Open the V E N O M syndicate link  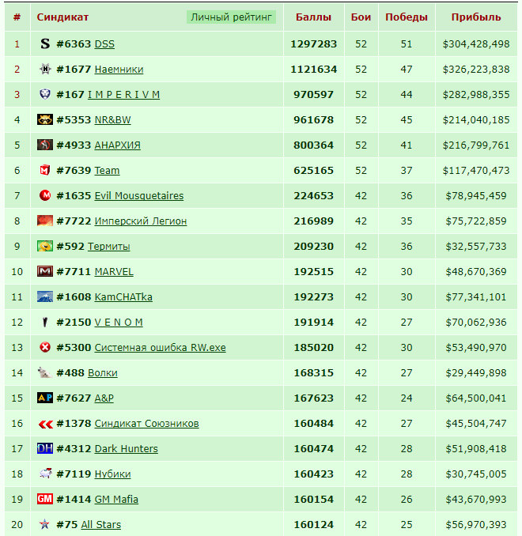click(x=119, y=323)
